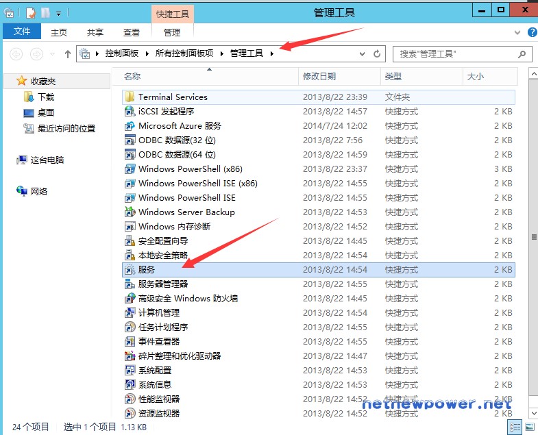Select the Windows Server Backup icon
538x435 pixels.
pyautogui.click(x=130, y=212)
